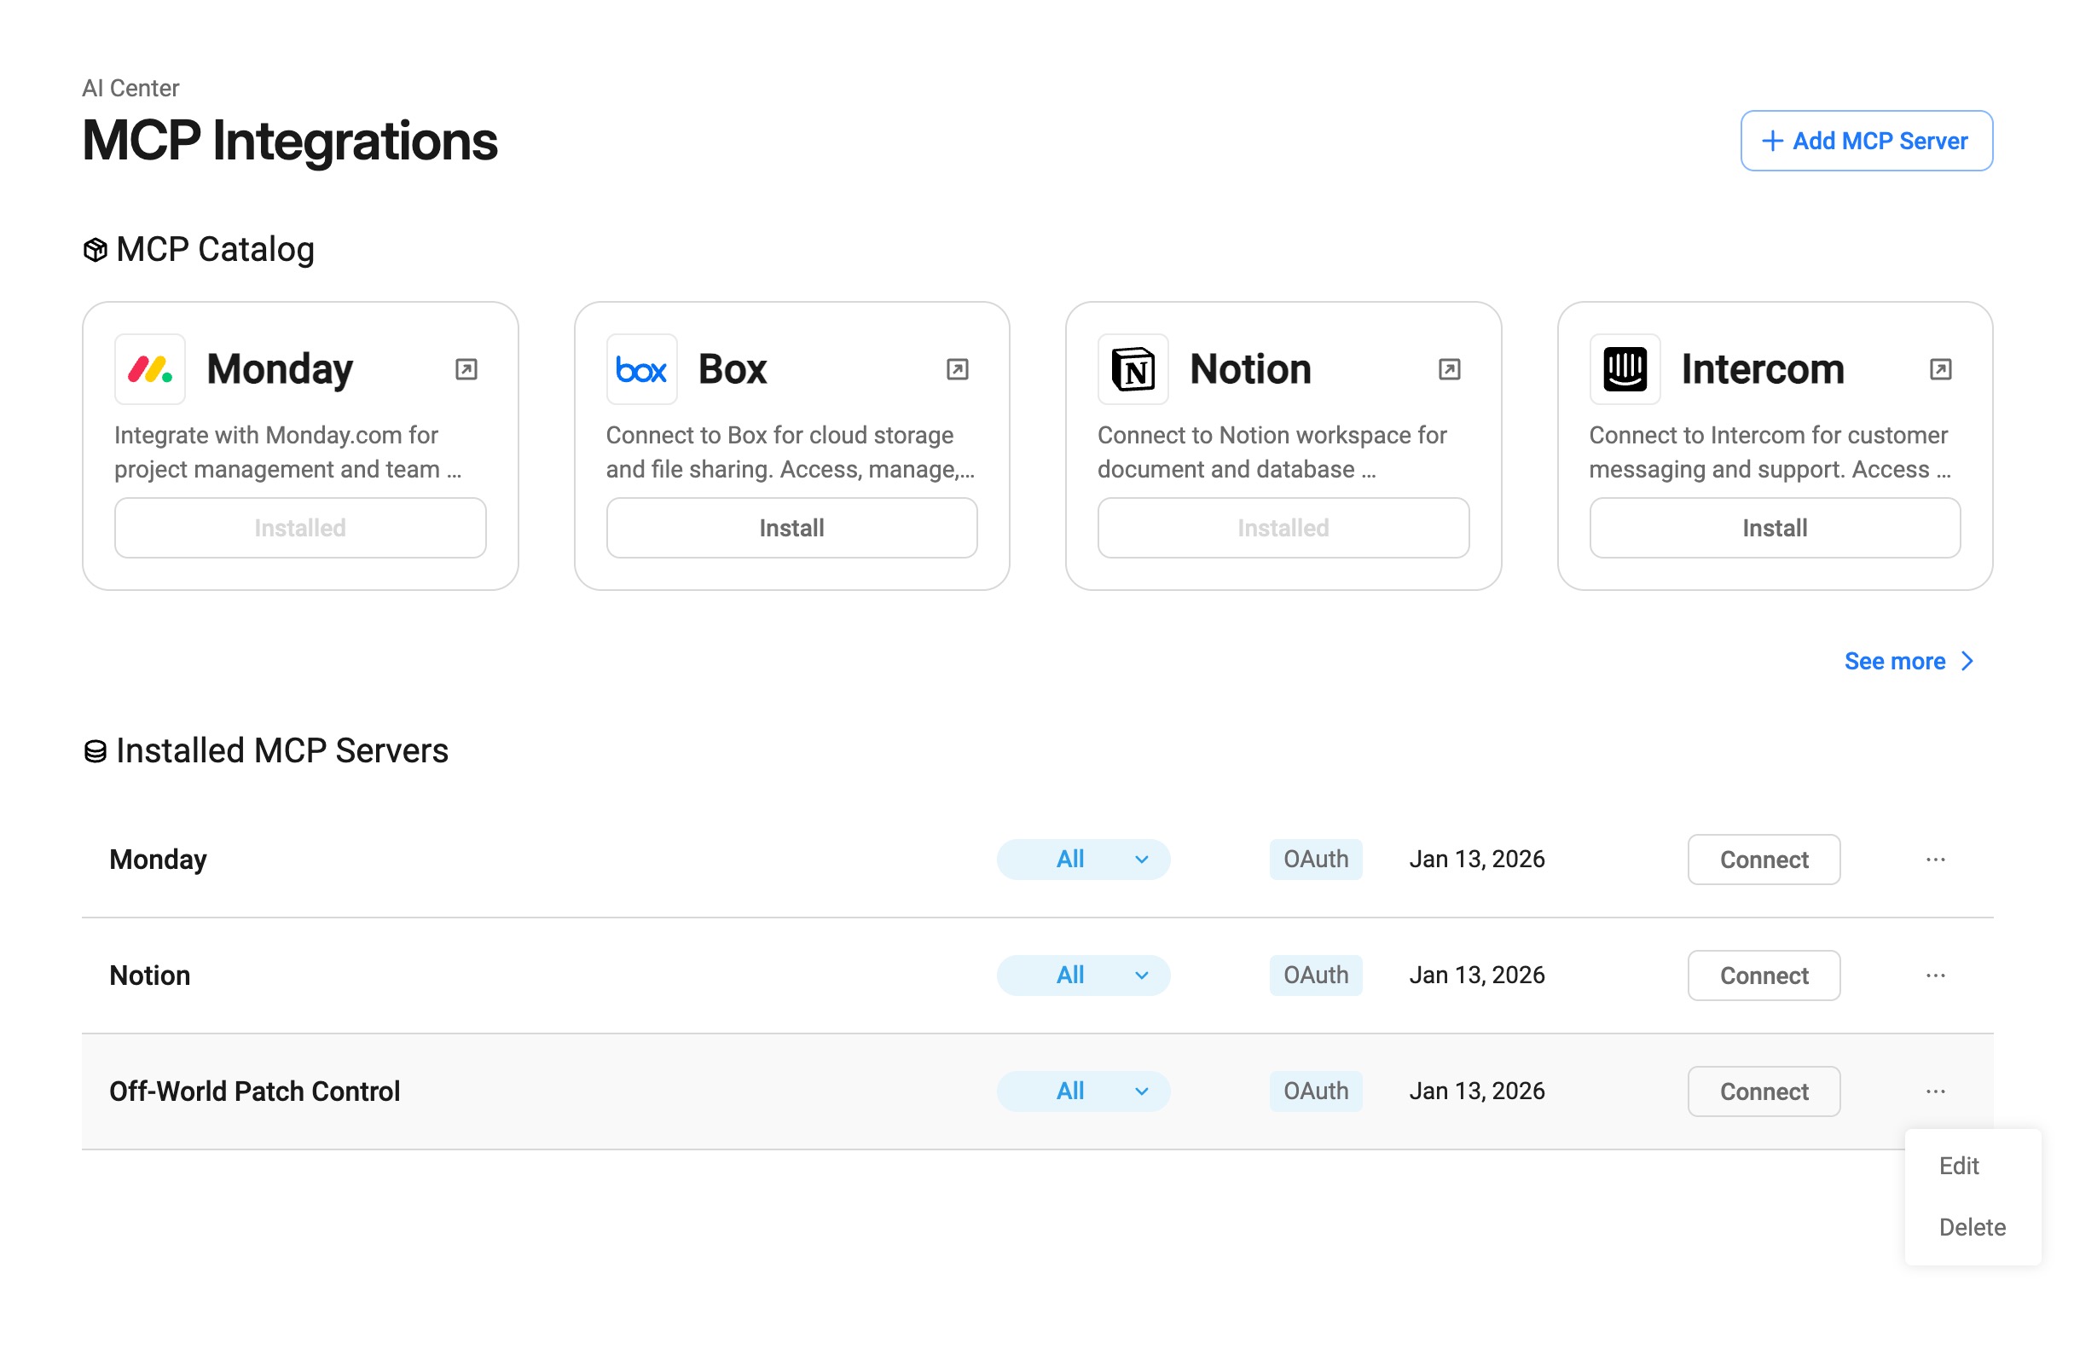Select the Notion row name in installed servers

point(150,976)
